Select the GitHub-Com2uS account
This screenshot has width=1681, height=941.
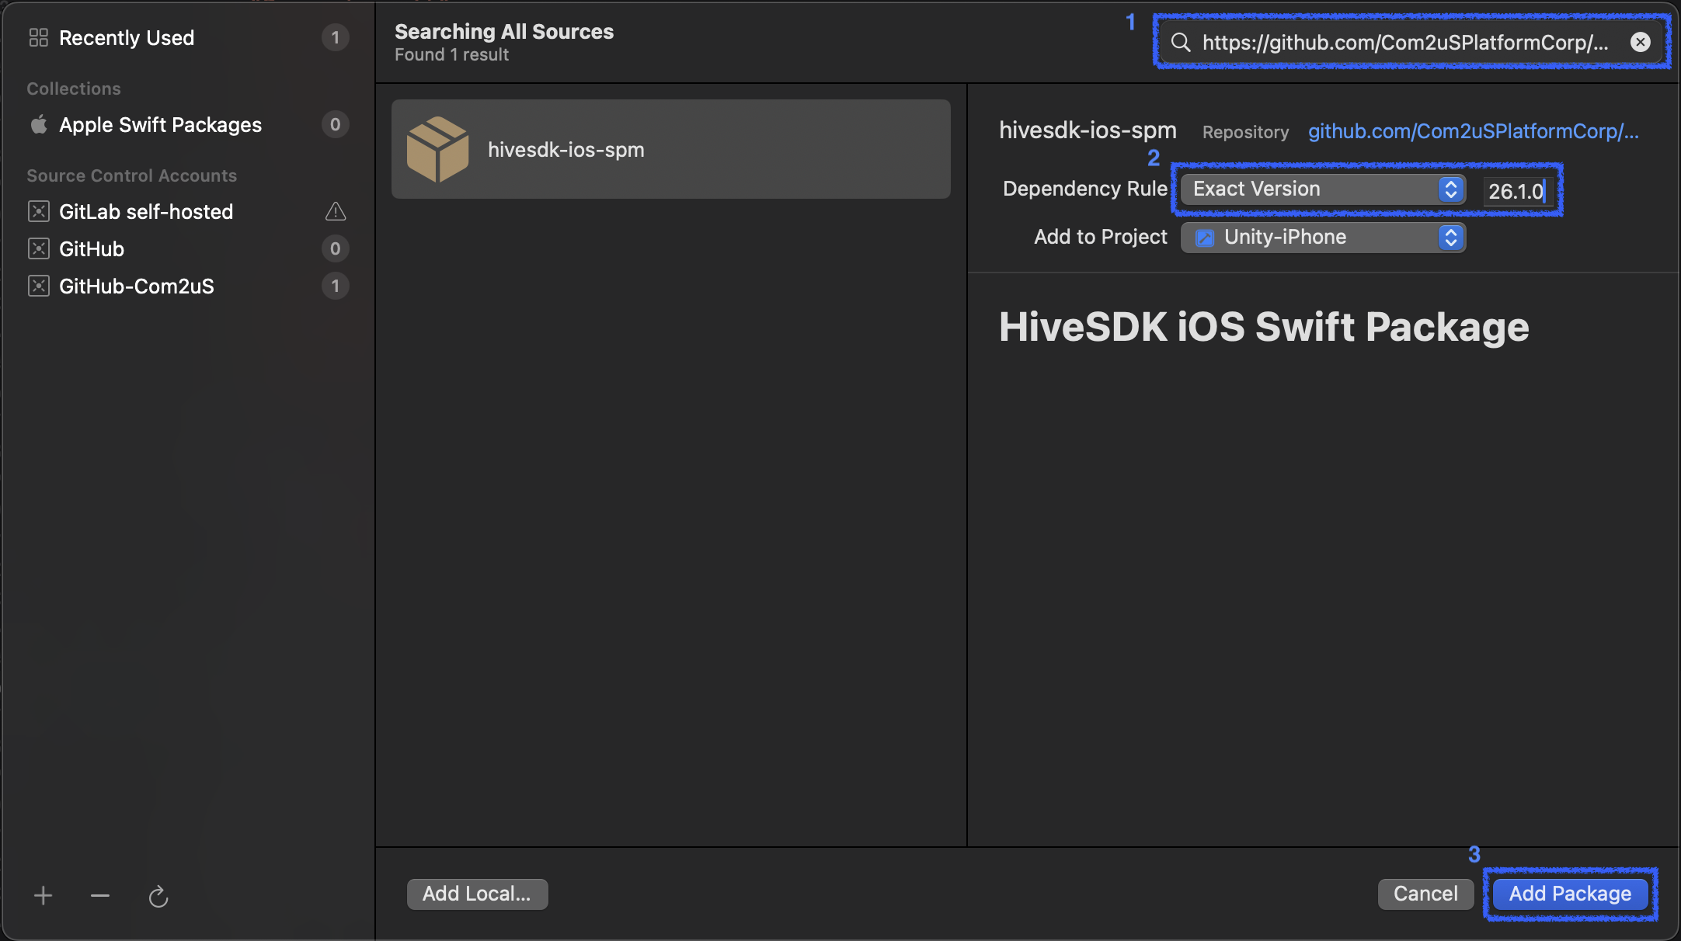point(137,286)
